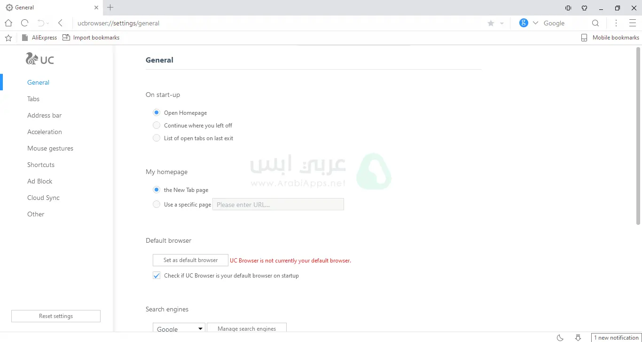Screen dimensions: 642x342
Task: Click the Home icon in the toolbar
Action: [x=8, y=23]
